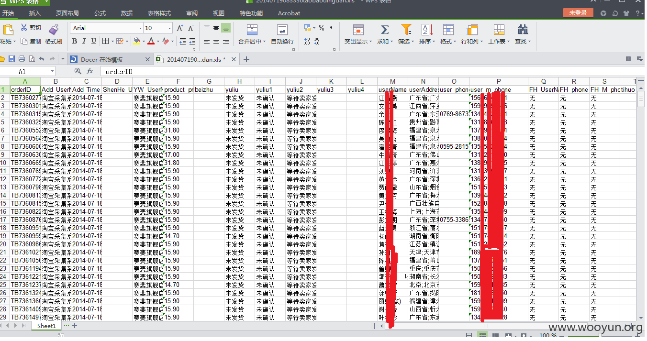The image size is (647, 341).
Task: Click the Cut (剪切) scissors icon
Action: pos(23,28)
